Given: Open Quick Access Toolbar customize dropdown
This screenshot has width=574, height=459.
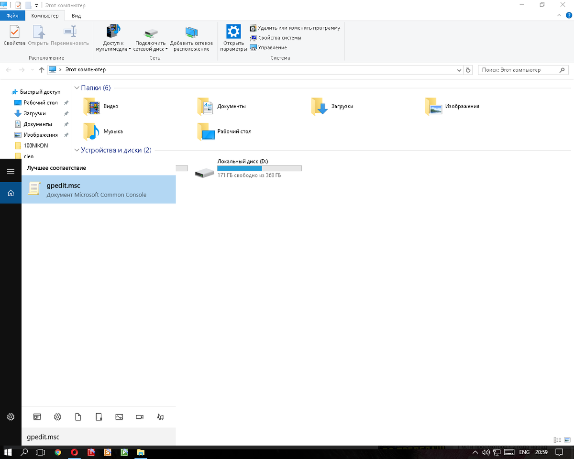Looking at the screenshot, I should (x=37, y=6).
